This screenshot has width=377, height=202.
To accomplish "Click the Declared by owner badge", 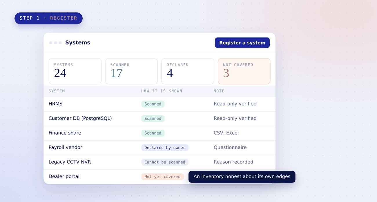I will click(x=165, y=148).
